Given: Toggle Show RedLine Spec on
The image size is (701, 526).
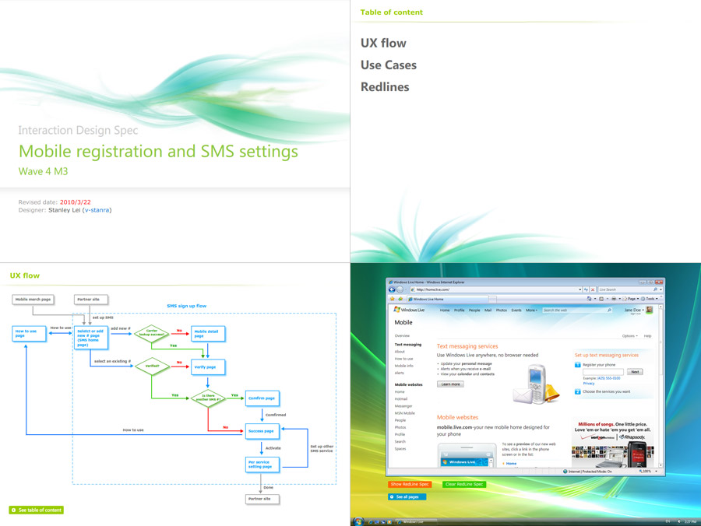Looking at the screenshot, I should click(x=410, y=484).
